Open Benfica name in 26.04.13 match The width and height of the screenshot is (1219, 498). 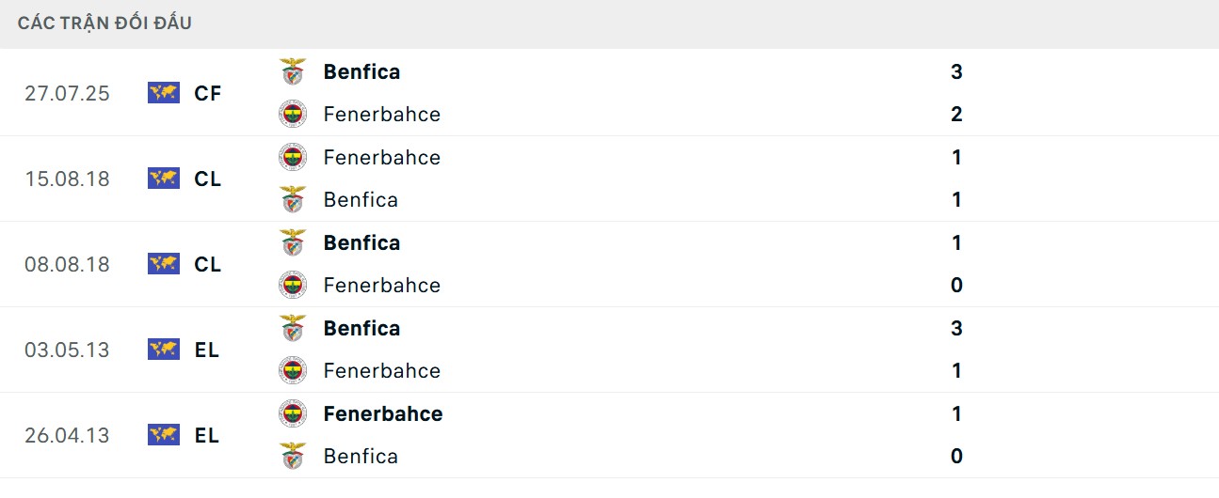coord(361,457)
